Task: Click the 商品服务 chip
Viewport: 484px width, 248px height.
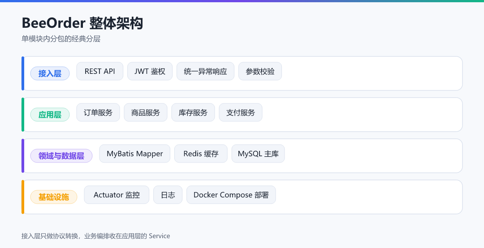Action: pos(145,113)
